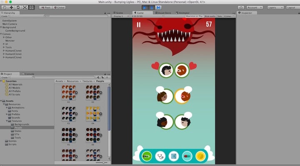Image resolution: width=300 pixels, height=166 pixels.
Task: Adjust the asset thumbnail size slider
Action: coord(103,163)
